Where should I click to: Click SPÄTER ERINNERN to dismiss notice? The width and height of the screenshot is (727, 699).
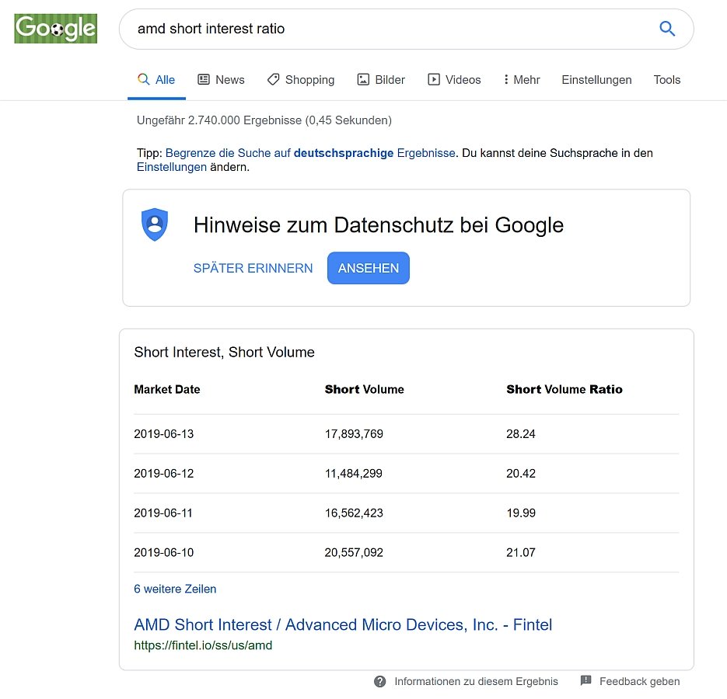[253, 268]
